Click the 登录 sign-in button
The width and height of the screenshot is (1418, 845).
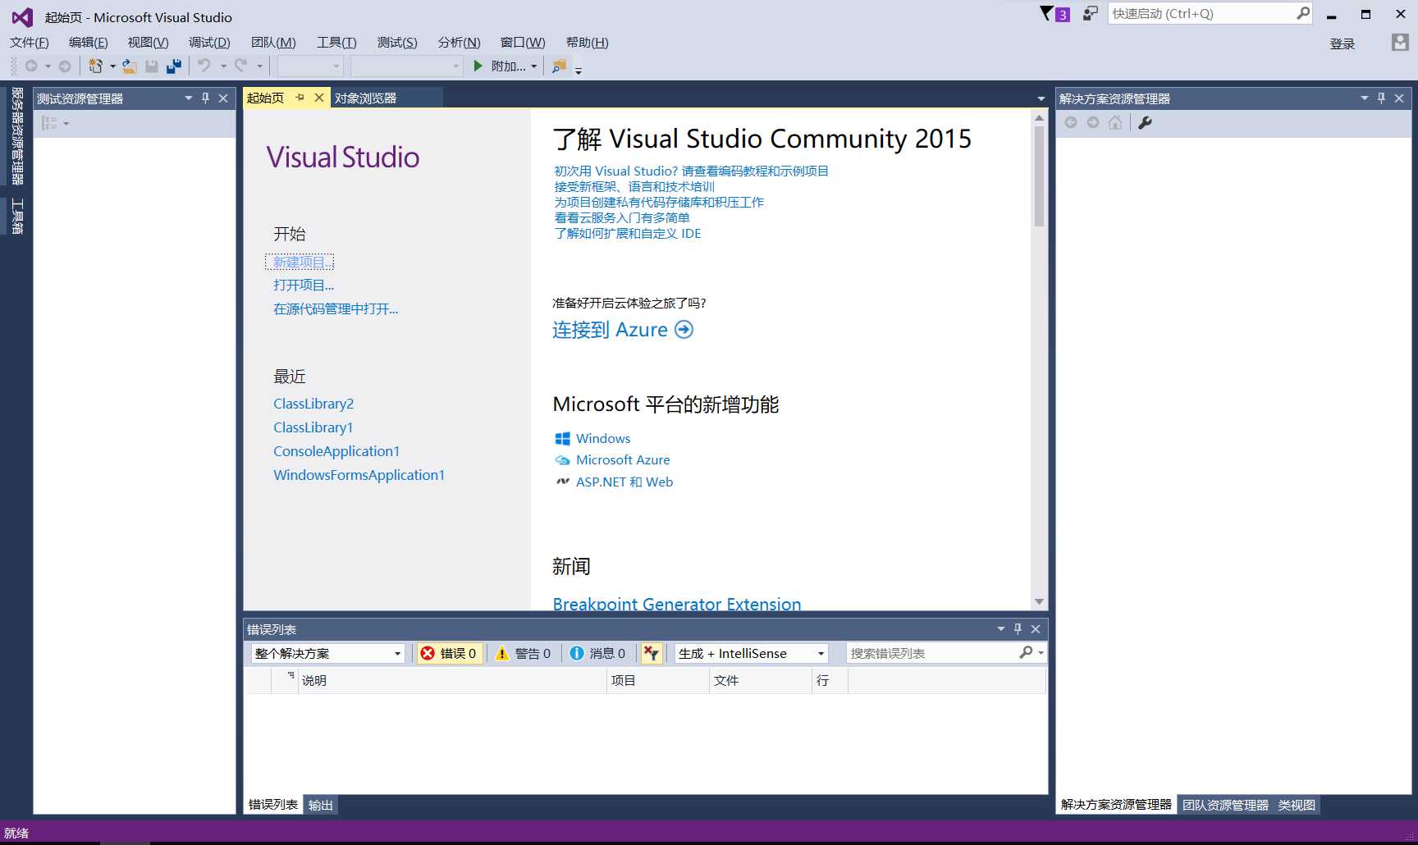[1343, 43]
